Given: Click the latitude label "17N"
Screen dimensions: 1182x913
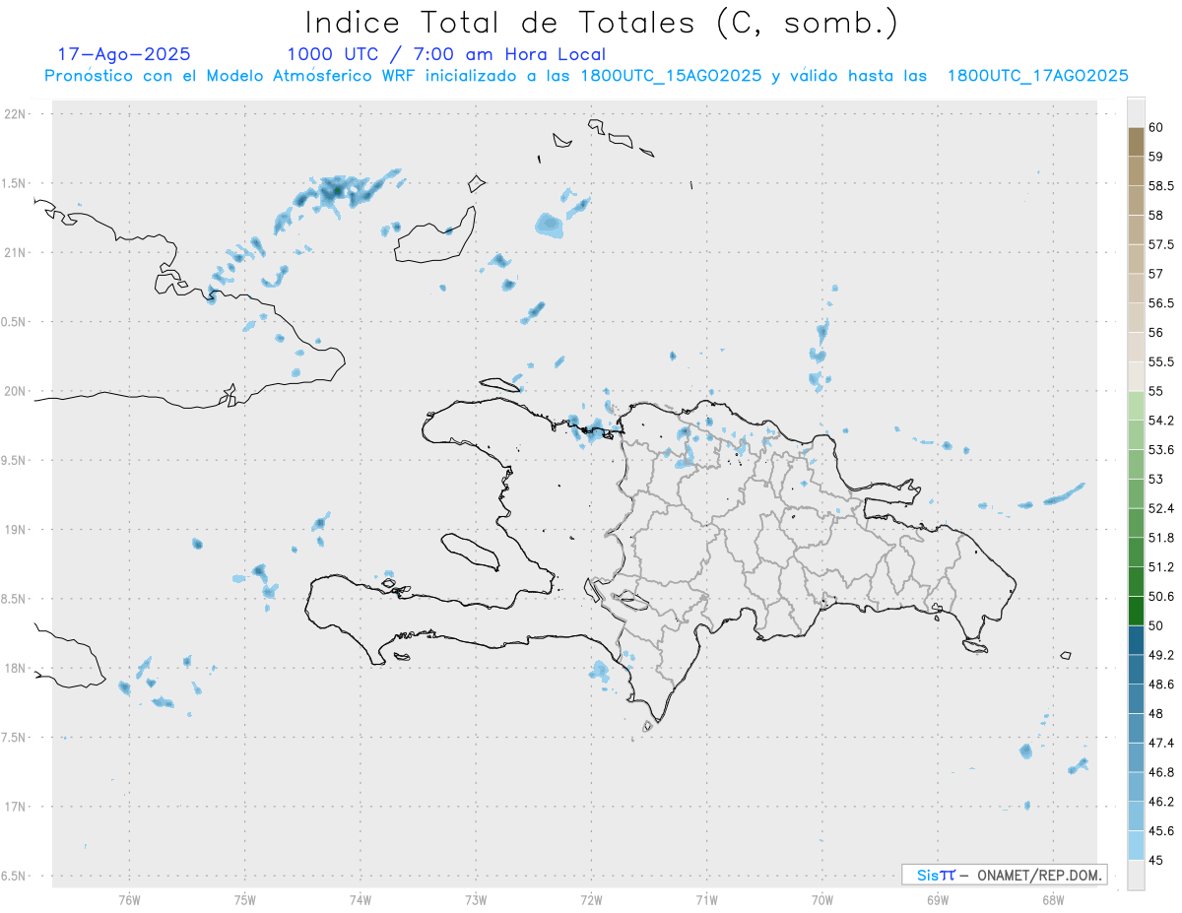Looking at the screenshot, I should click(17, 807).
